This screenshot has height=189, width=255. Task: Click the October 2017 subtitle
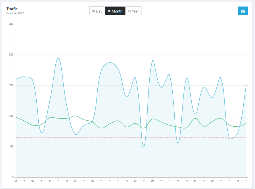15,13
